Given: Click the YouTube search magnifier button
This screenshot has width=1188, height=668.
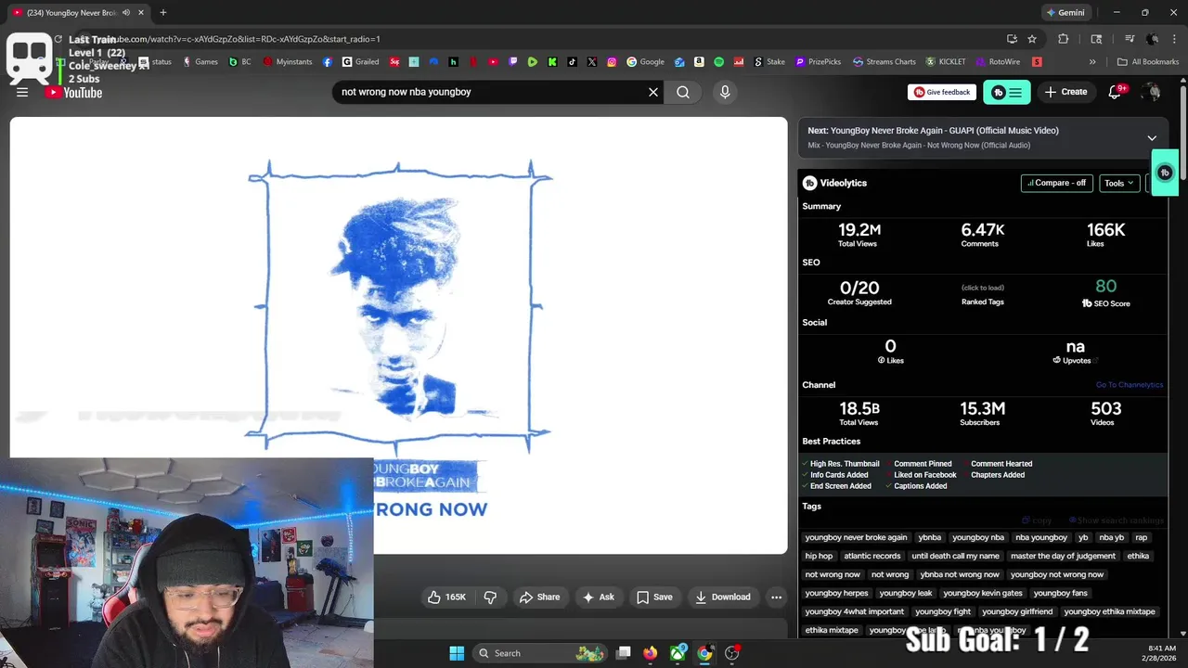Looking at the screenshot, I should tap(683, 92).
